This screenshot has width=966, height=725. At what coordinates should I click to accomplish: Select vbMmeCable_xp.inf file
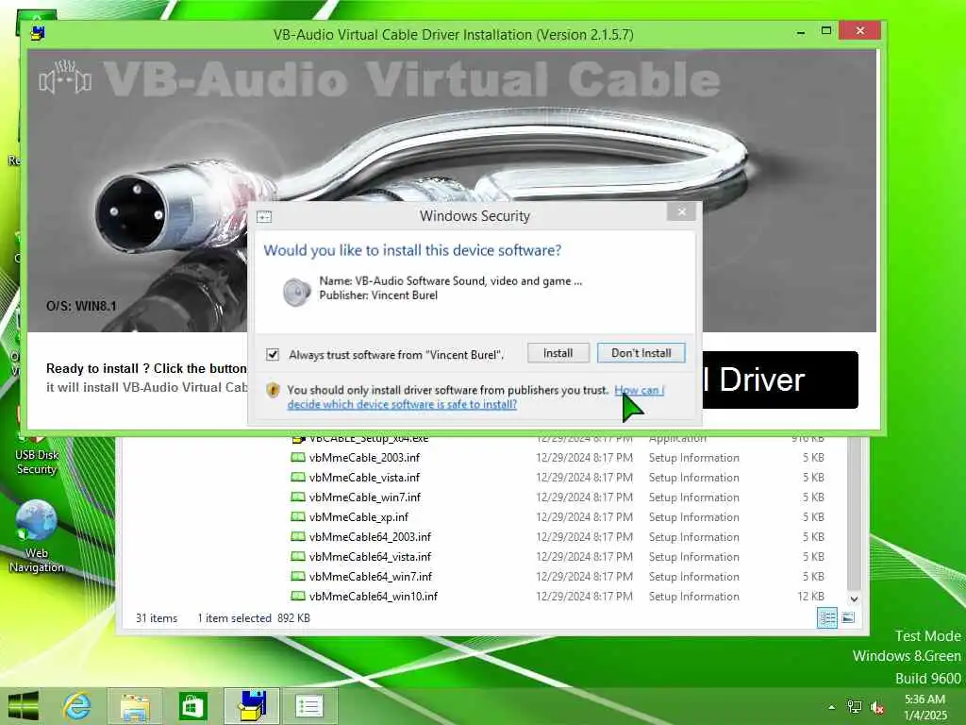pyautogui.click(x=358, y=516)
